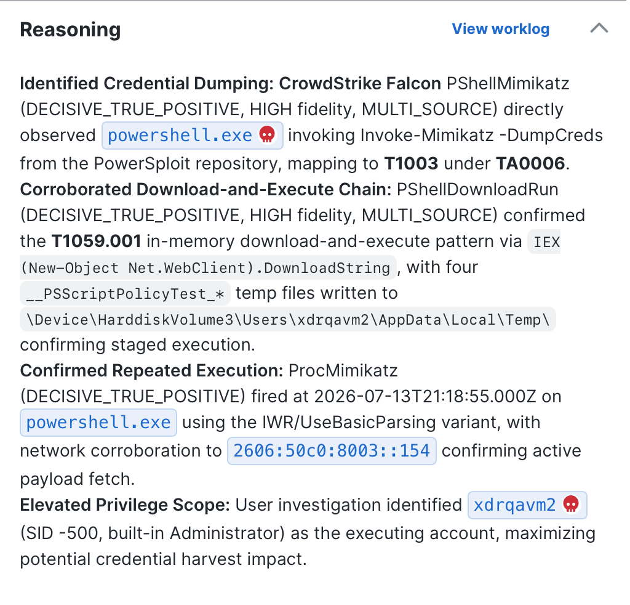Image resolution: width=630 pixels, height=605 pixels.
Task: Click the IEX inline code snippet
Action: (544, 242)
